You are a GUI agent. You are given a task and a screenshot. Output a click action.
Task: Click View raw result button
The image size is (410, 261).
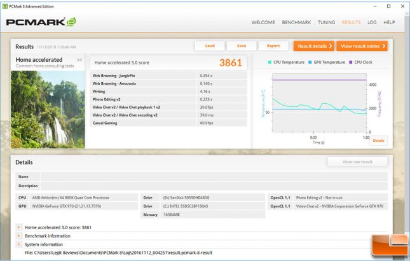tap(357, 162)
